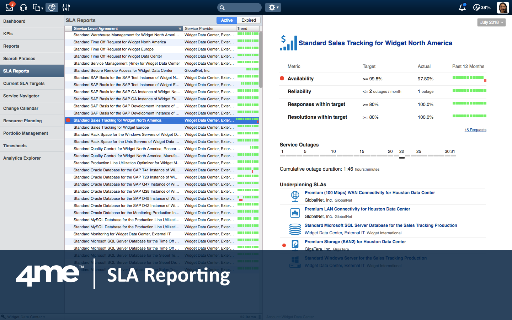512x320 pixels.
Task: Go to Change Calendar in the sidebar
Action: 21,108
